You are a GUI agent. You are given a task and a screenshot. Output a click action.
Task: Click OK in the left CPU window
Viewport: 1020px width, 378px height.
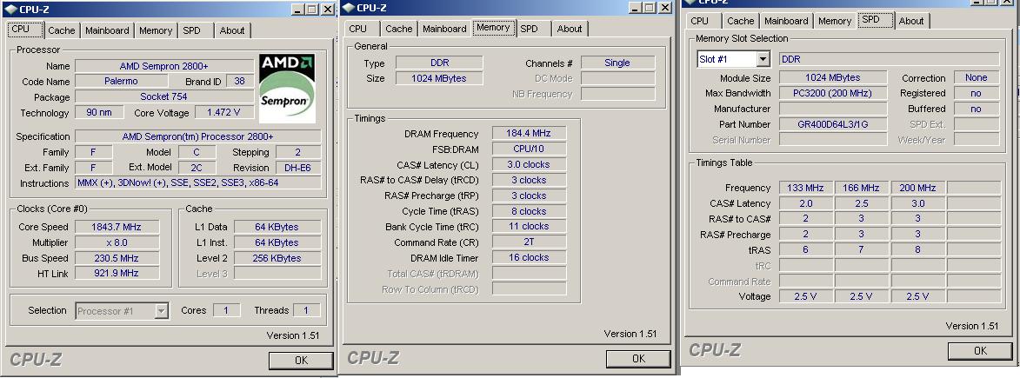point(301,361)
